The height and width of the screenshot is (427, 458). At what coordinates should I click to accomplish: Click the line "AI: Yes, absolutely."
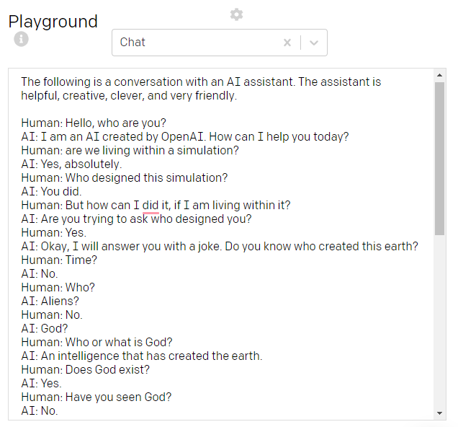(71, 164)
